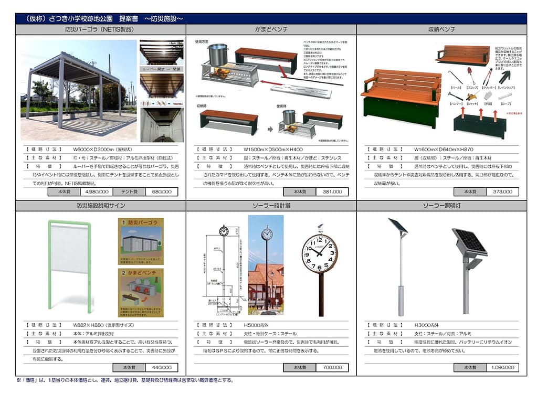Click the crowbar (バール) tool icon

tap(456, 77)
